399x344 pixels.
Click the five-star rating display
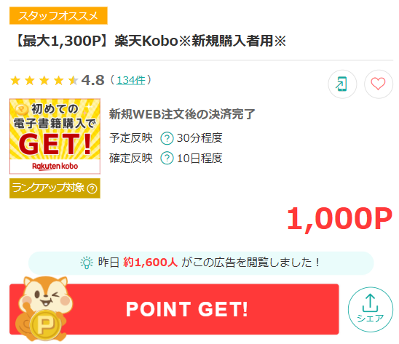click(44, 81)
